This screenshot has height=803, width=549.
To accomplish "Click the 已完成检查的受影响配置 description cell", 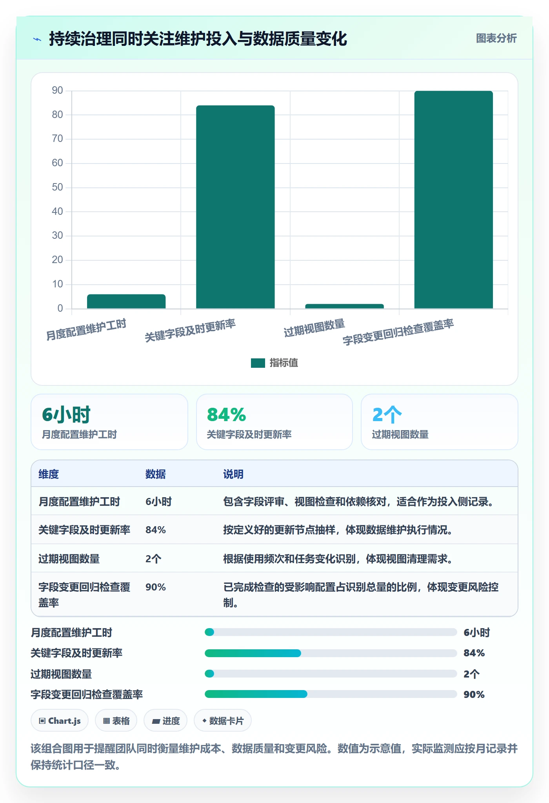I will [361, 594].
